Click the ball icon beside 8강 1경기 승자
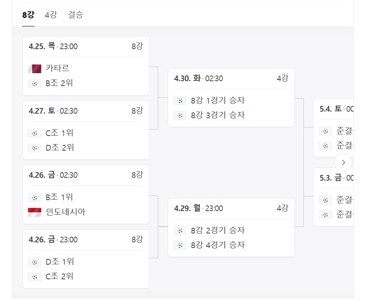This screenshot has height=300, width=375. pyautogui.click(x=180, y=100)
